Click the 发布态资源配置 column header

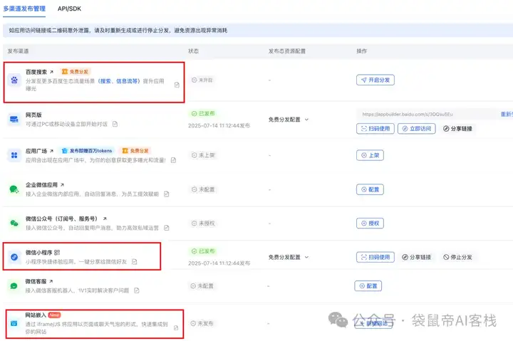[x=287, y=51]
